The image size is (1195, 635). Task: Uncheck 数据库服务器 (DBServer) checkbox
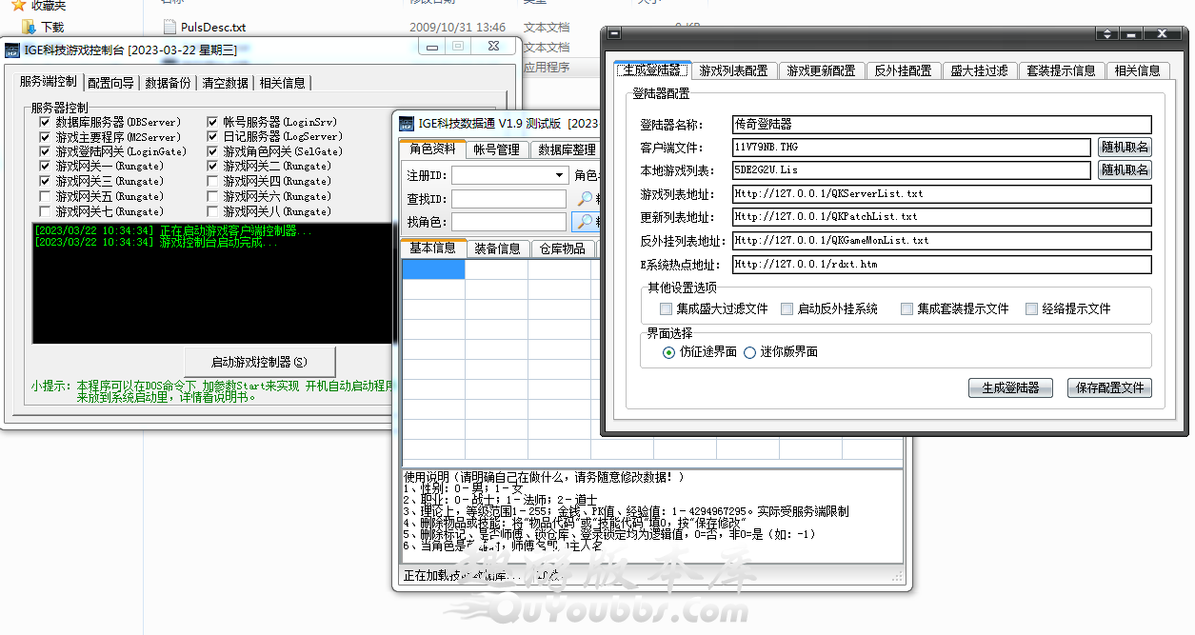point(45,122)
